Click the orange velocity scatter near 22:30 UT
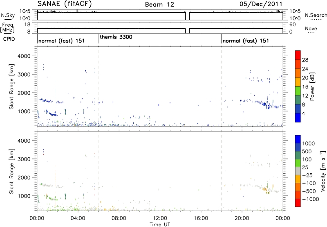Screen dimensions: 327x227 pos(266,189)
